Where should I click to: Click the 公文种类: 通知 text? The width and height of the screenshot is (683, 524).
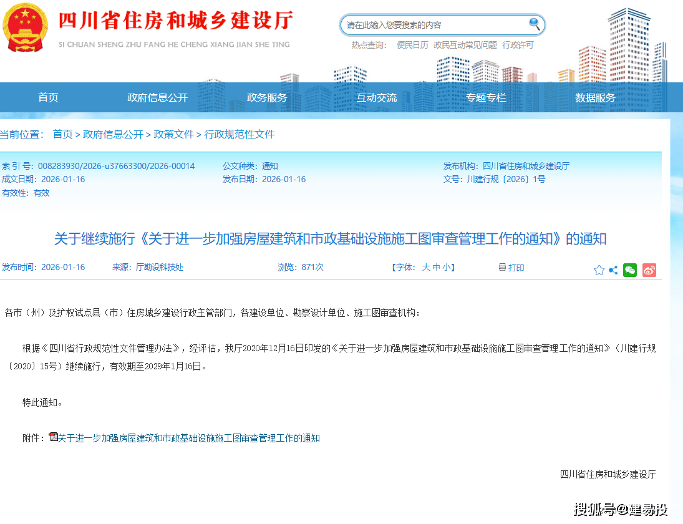(x=250, y=166)
